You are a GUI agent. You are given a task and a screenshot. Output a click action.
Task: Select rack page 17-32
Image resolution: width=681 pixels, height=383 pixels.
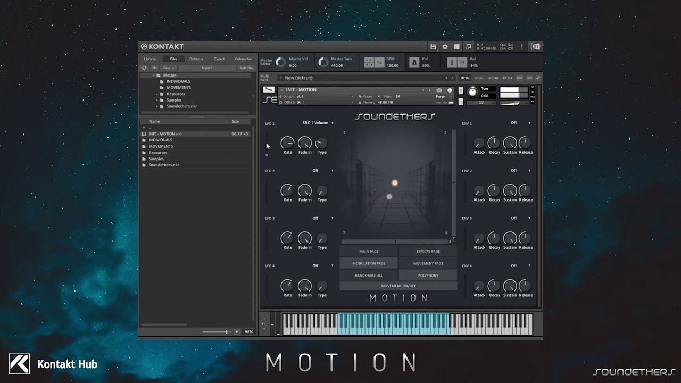tap(479, 78)
